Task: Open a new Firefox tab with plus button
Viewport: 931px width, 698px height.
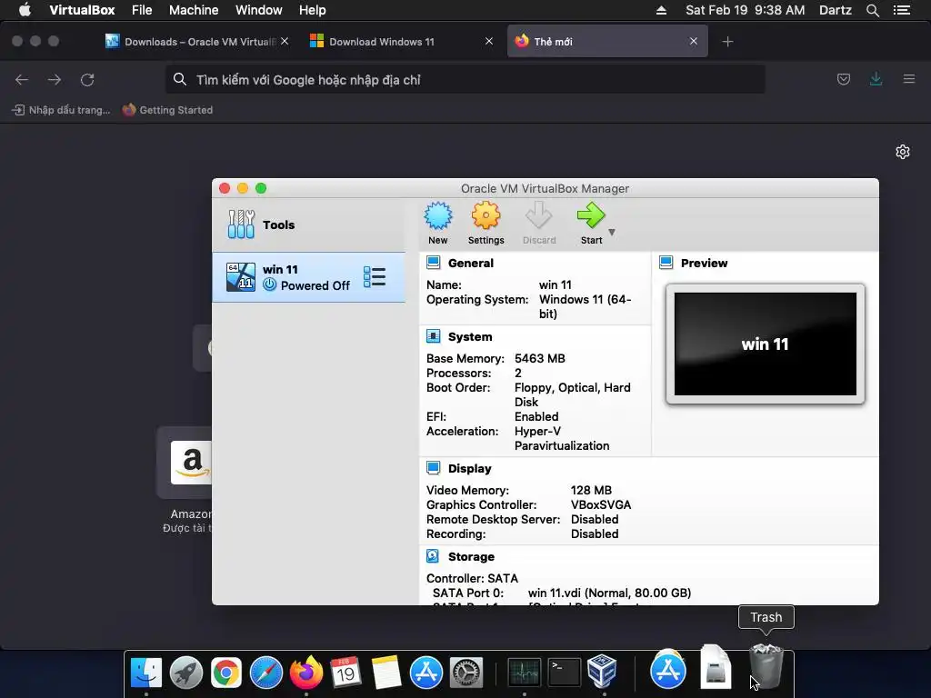Action: (727, 42)
